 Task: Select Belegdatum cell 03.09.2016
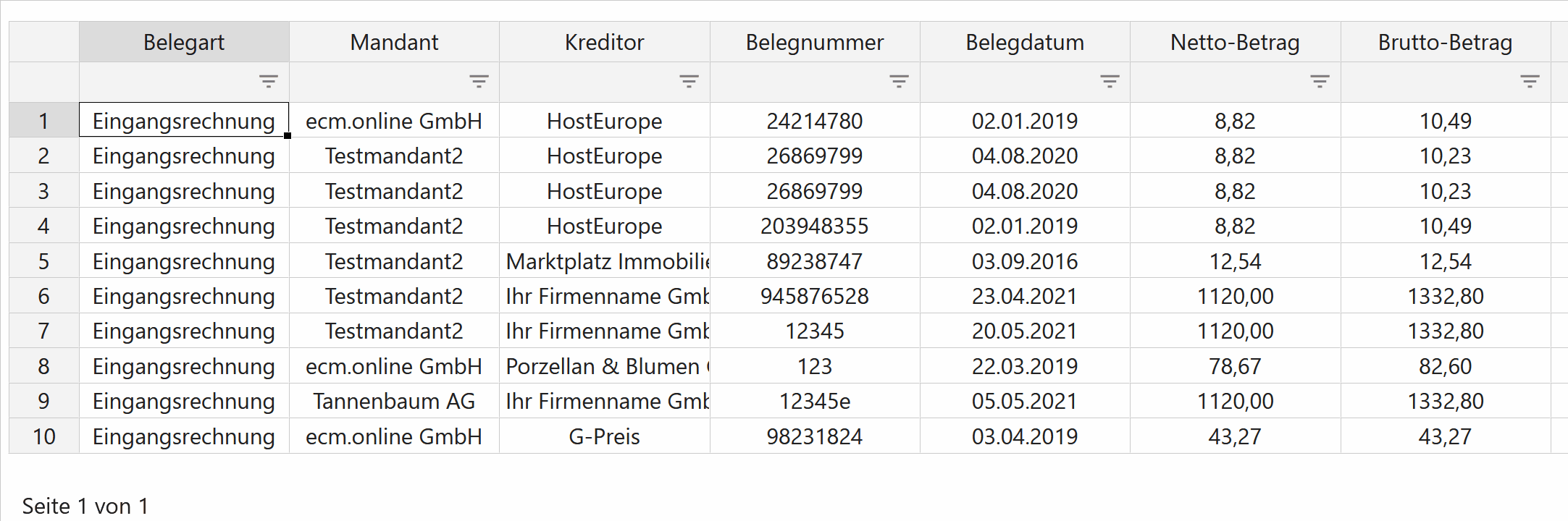click(1025, 260)
